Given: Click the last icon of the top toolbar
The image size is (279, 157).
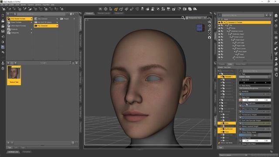Looking at the screenshot, I should click(195, 9).
